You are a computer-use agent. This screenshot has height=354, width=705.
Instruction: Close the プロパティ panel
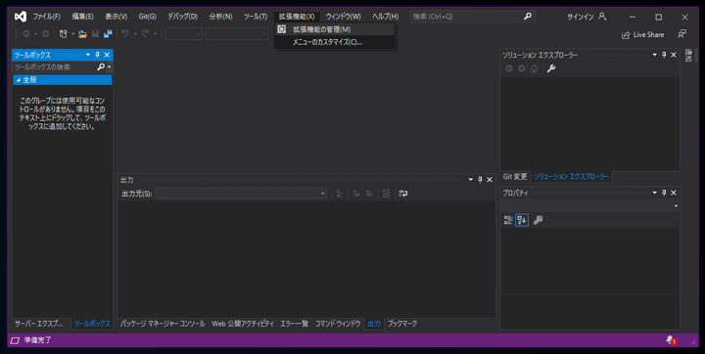[674, 193]
